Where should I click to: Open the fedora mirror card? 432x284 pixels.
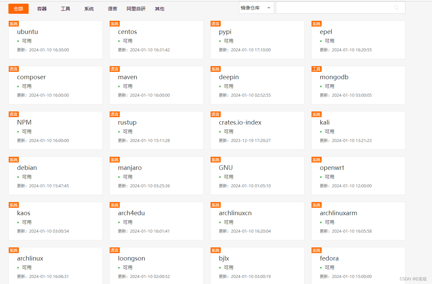358,266
